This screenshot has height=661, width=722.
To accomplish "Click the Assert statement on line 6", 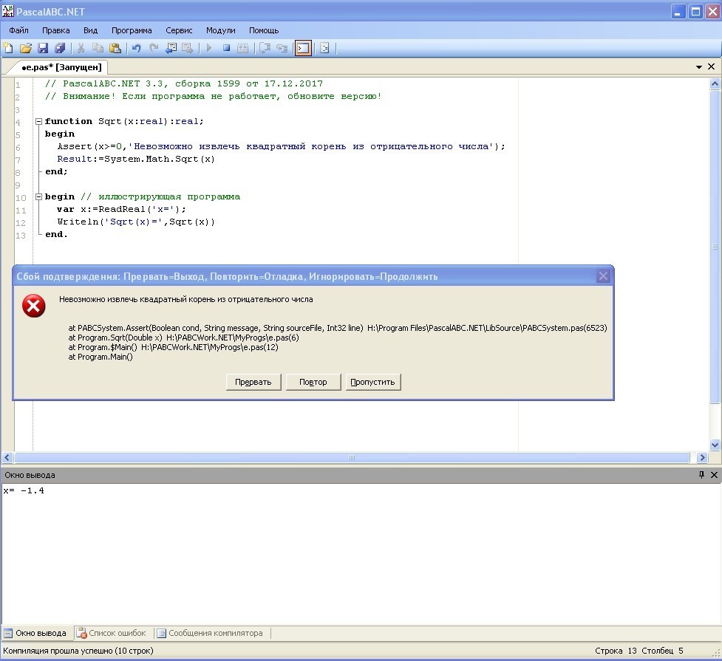I will 281,147.
